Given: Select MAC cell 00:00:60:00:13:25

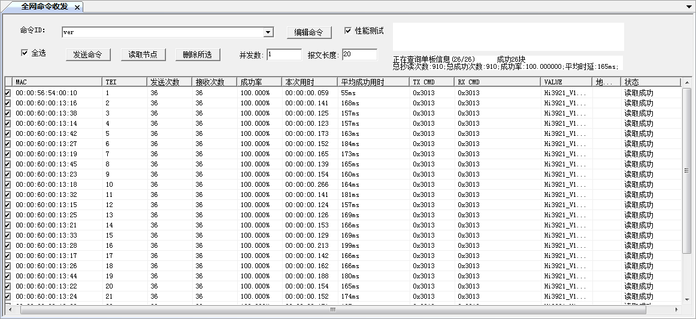Looking at the screenshot, I should [x=46, y=215].
